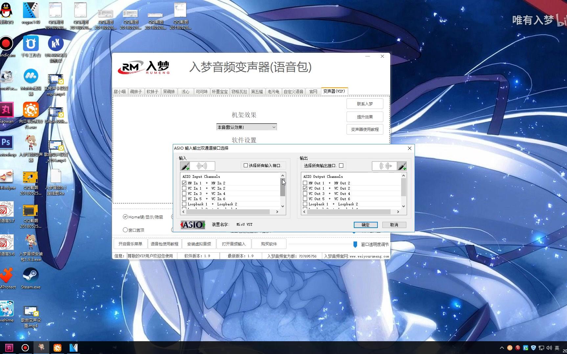Click the 安装虚拟音频 button

[199, 244]
